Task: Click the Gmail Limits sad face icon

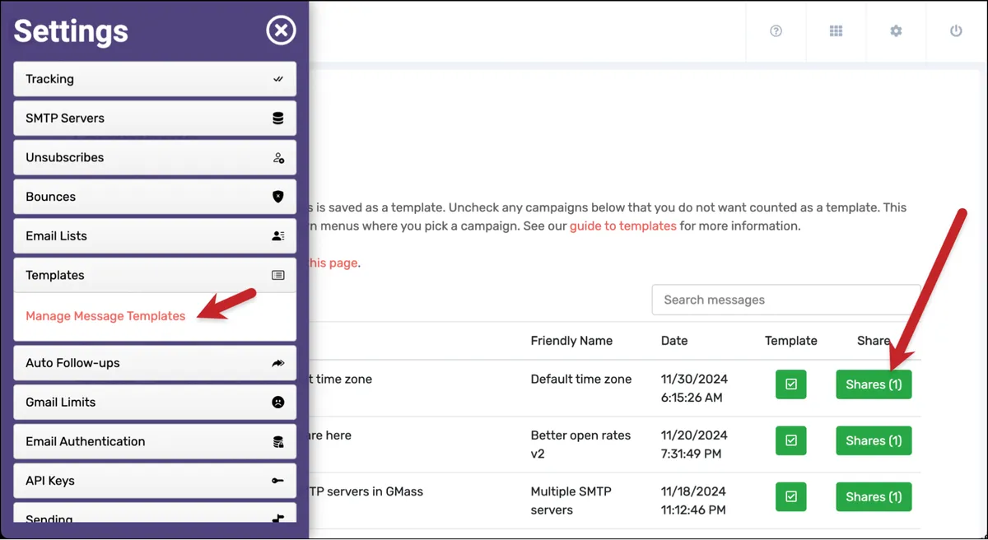Action: pos(278,403)
